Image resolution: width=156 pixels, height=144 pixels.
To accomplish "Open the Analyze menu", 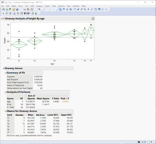I will pyautogui.click(x=39, y=6).
